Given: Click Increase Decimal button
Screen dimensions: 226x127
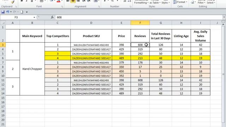Looking at the screenshot, I should coord(125,1).
